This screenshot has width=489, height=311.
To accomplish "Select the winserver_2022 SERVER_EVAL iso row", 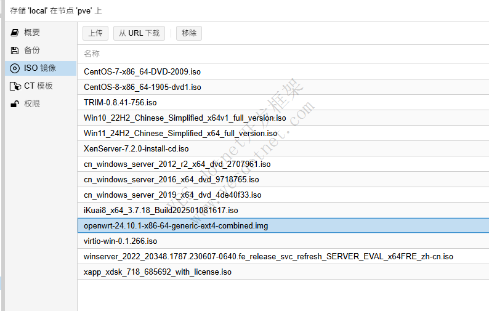I will click(x=283, y=256).
